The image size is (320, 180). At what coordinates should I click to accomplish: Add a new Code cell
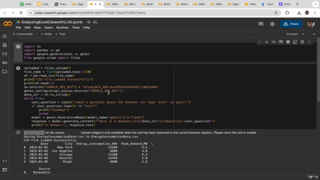pyautogui.click(x=46, y=34)
